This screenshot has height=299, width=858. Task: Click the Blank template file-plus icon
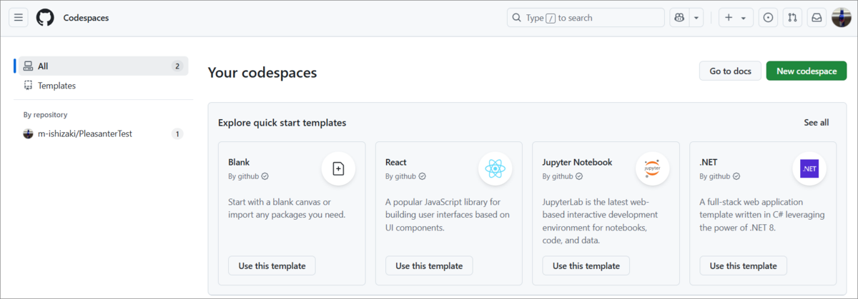pos(338,169)
